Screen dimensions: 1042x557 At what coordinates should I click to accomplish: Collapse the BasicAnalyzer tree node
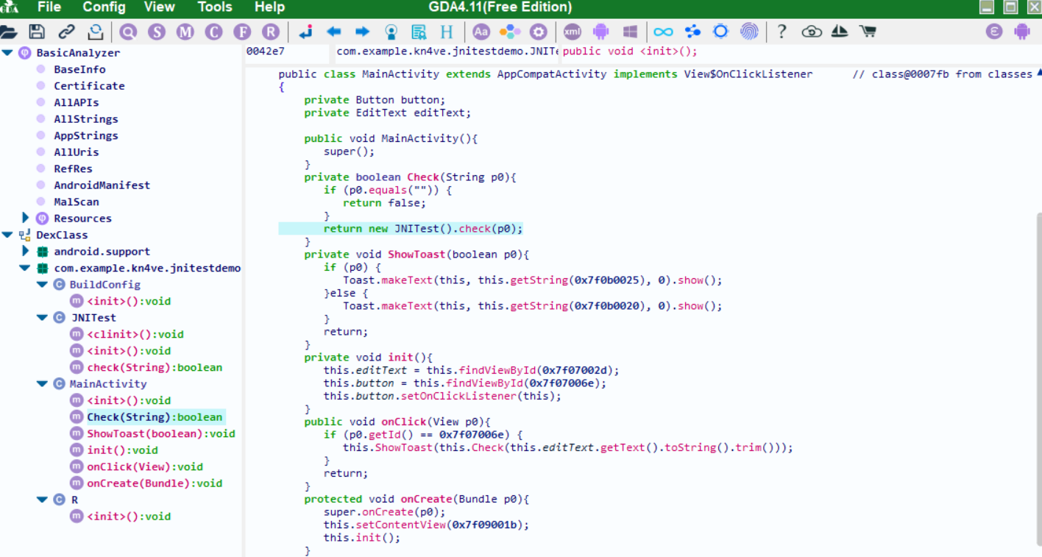pos(7,53)
